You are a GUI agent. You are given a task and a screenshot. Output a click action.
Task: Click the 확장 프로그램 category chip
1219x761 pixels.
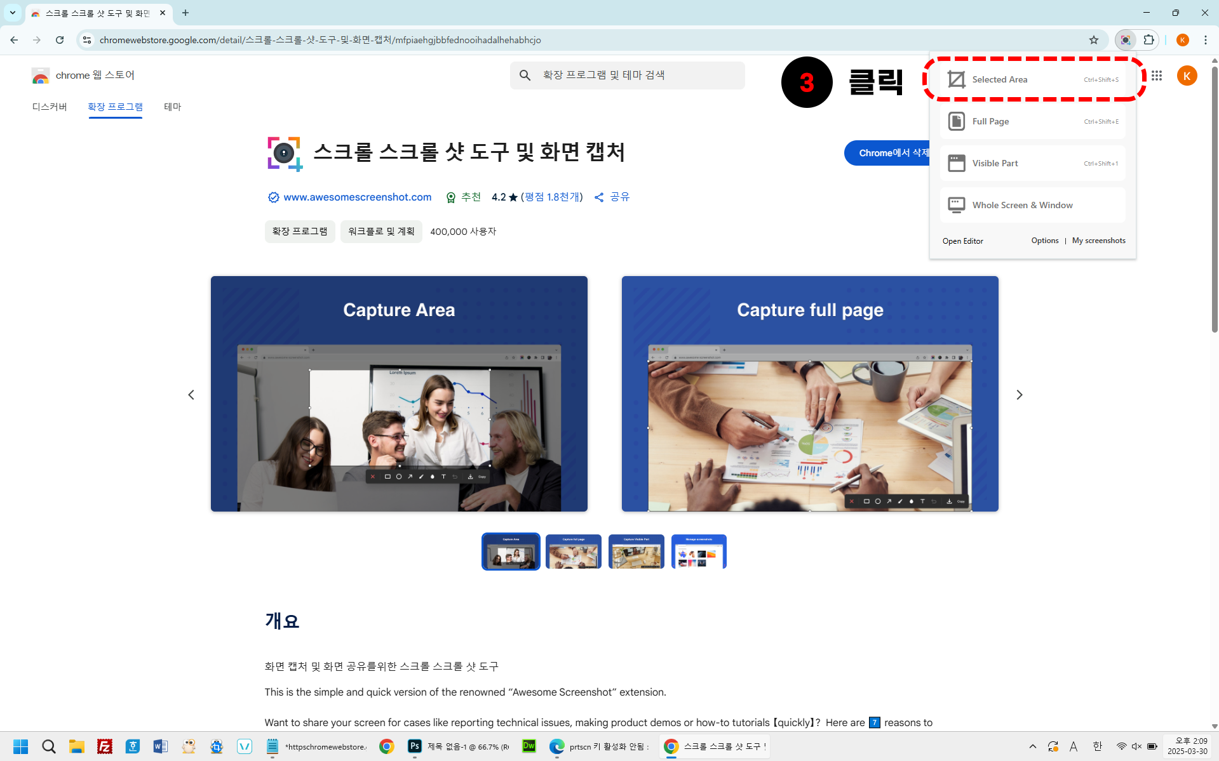coord(300,232)
